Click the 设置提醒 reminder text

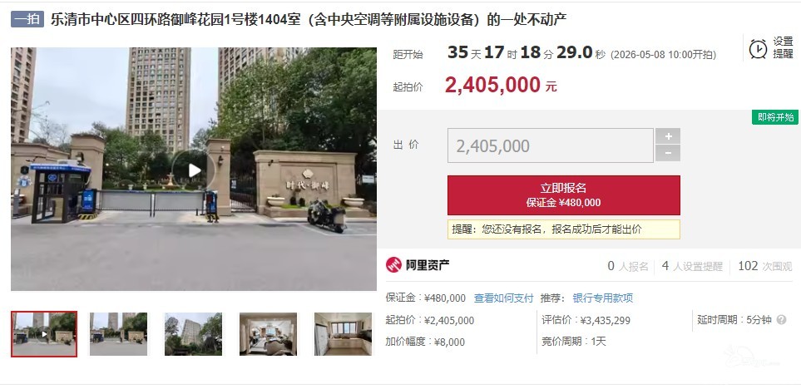pos(783,48)
